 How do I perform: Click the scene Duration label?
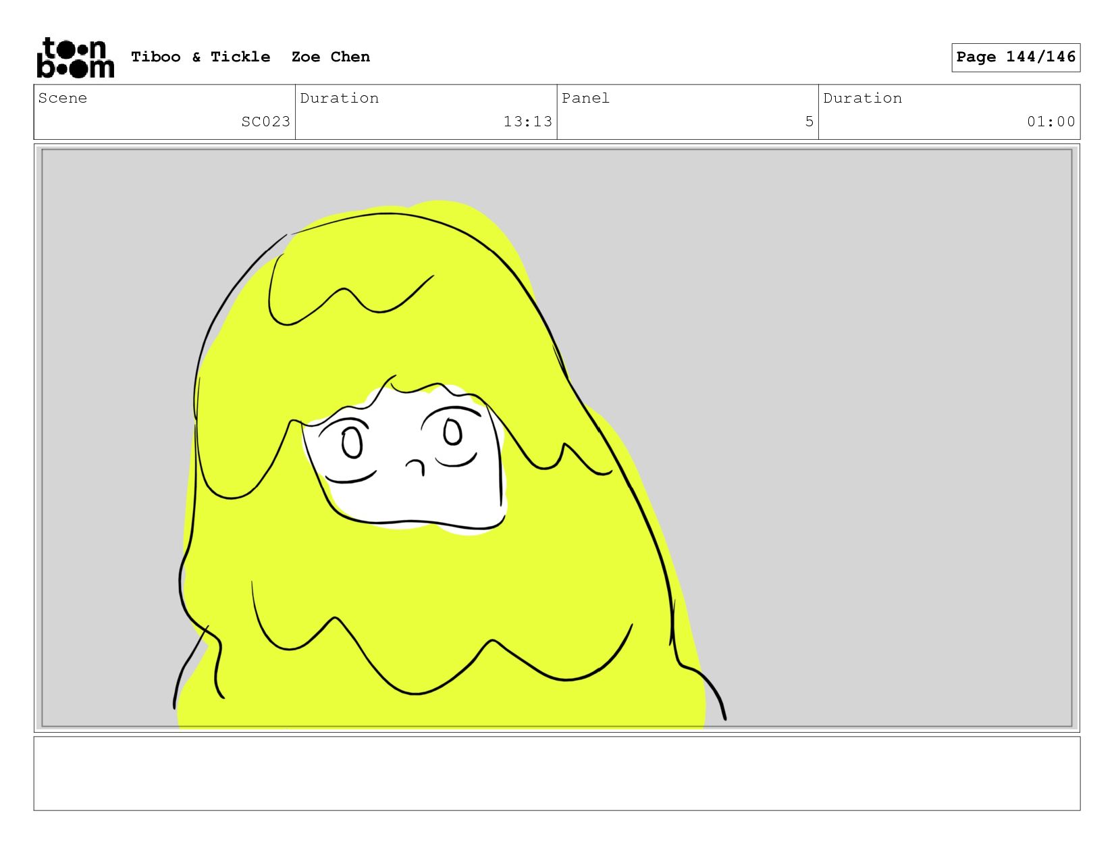[x=339, y=99]
